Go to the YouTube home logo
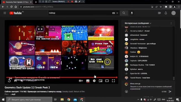The height and width of the screenshot is (102, 181). (16, 13)
